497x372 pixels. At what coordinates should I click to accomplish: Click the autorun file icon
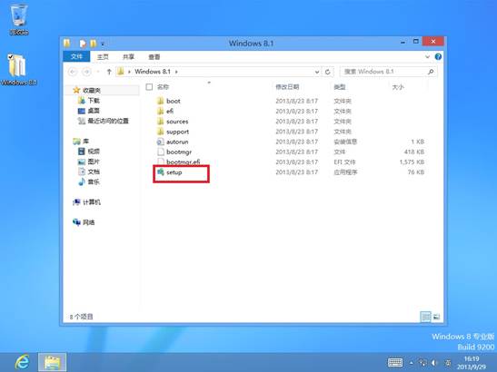point(161,142)
